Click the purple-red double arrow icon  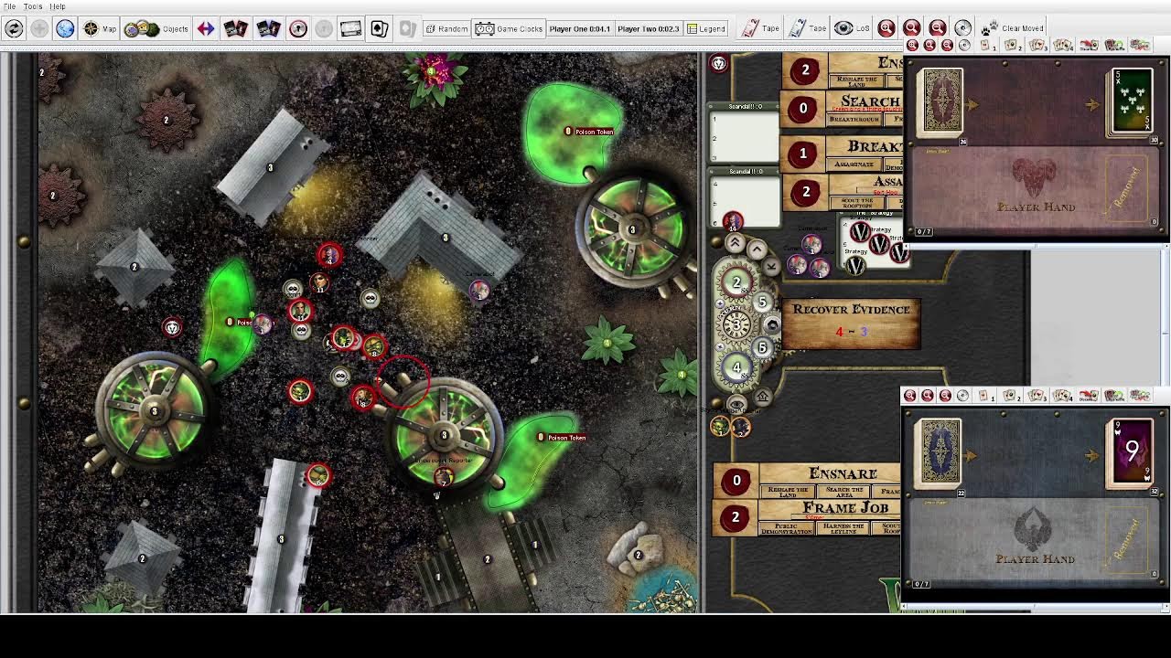click(205, 28)
